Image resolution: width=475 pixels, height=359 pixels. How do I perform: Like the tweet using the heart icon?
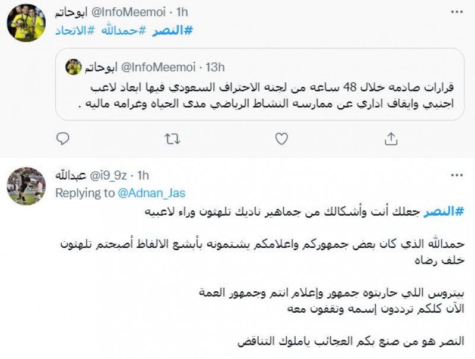tap(279, 138)
